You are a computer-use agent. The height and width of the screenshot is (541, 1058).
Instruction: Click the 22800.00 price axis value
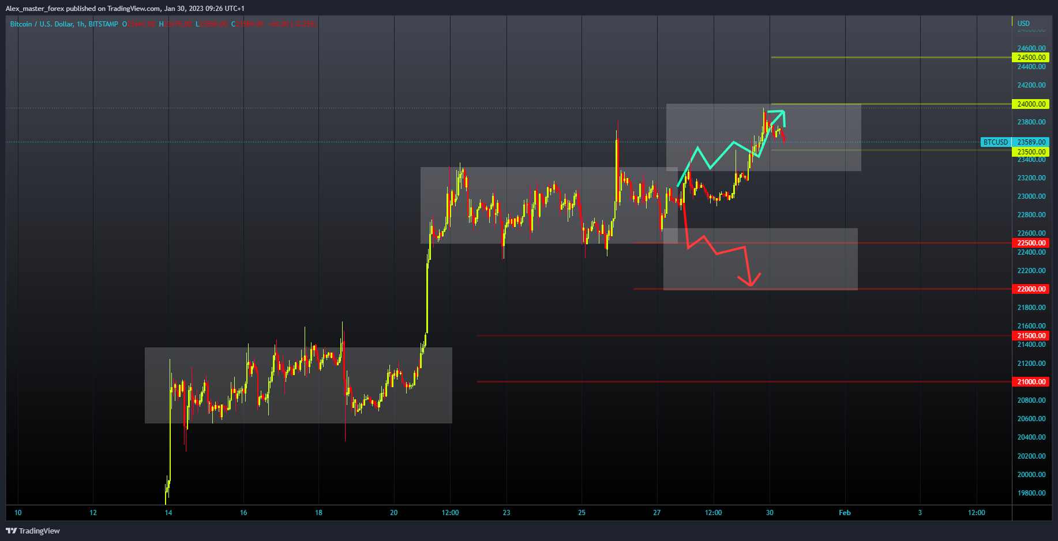1031,215
